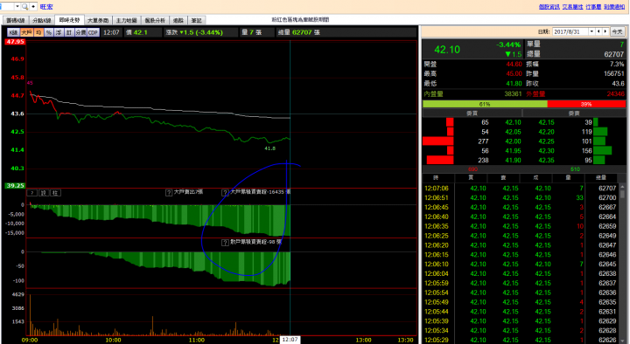Toggle the 分價 price distribution button
This screenshot has width=630, height=344.
coord(80,32)
